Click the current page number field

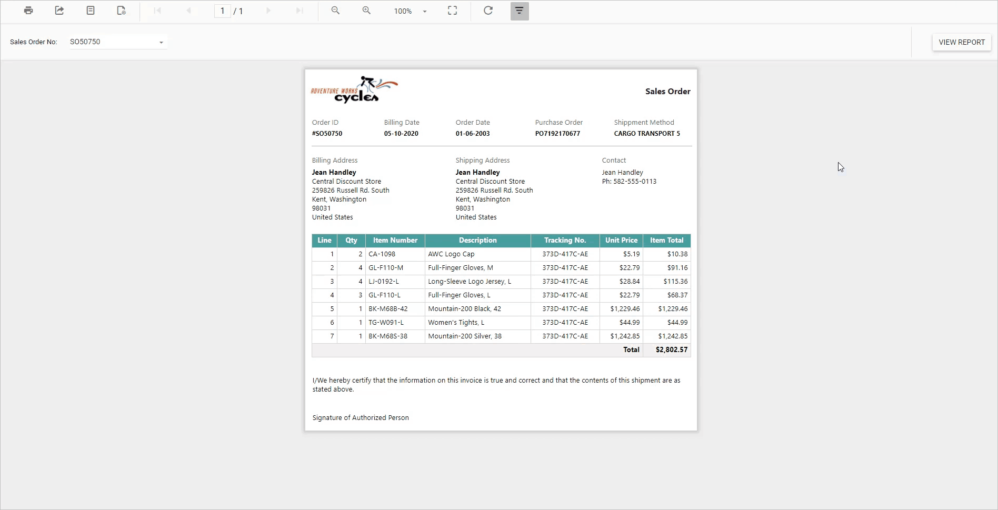223,11
